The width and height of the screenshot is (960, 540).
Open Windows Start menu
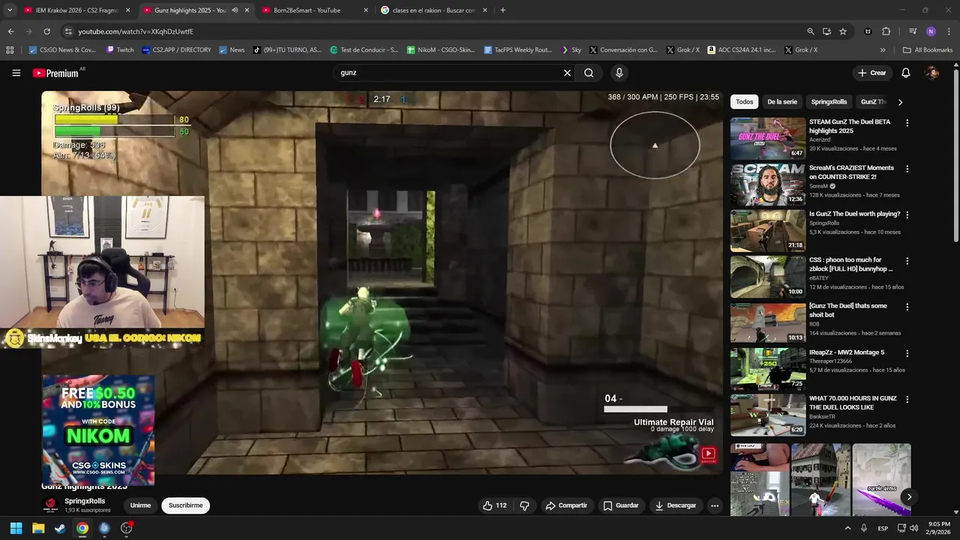coord(16,528)
